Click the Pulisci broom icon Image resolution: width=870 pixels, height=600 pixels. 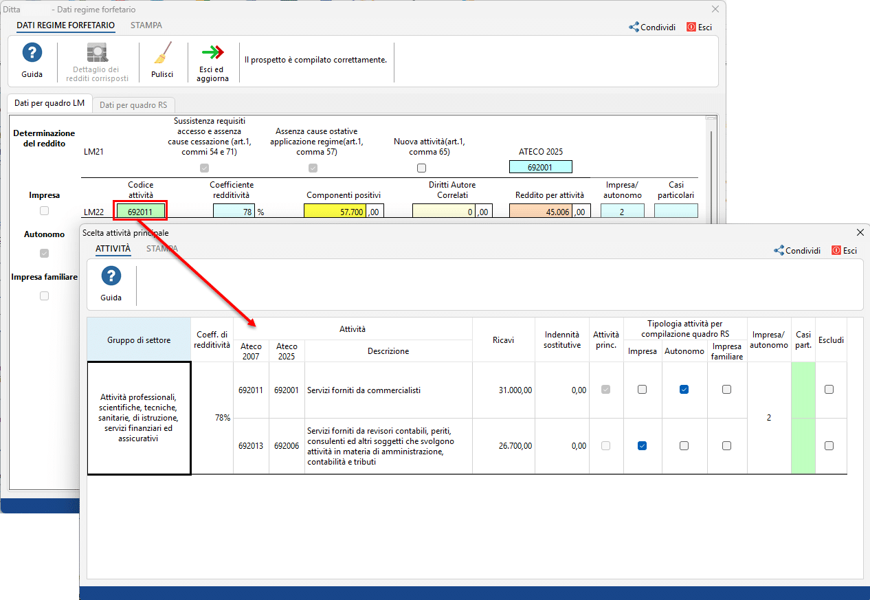tap(162, 54)
